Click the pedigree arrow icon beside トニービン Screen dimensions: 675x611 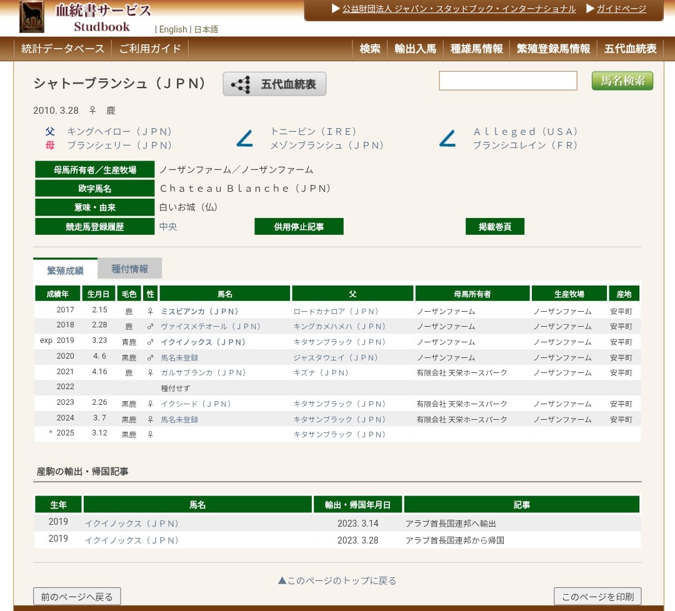click(x=244, y=138)
